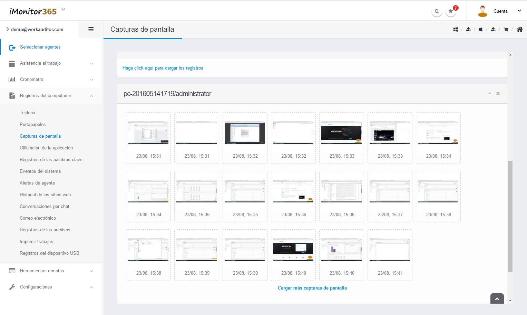
Task: Open Tecleos in sidebar menu
Action: [27, 113]
